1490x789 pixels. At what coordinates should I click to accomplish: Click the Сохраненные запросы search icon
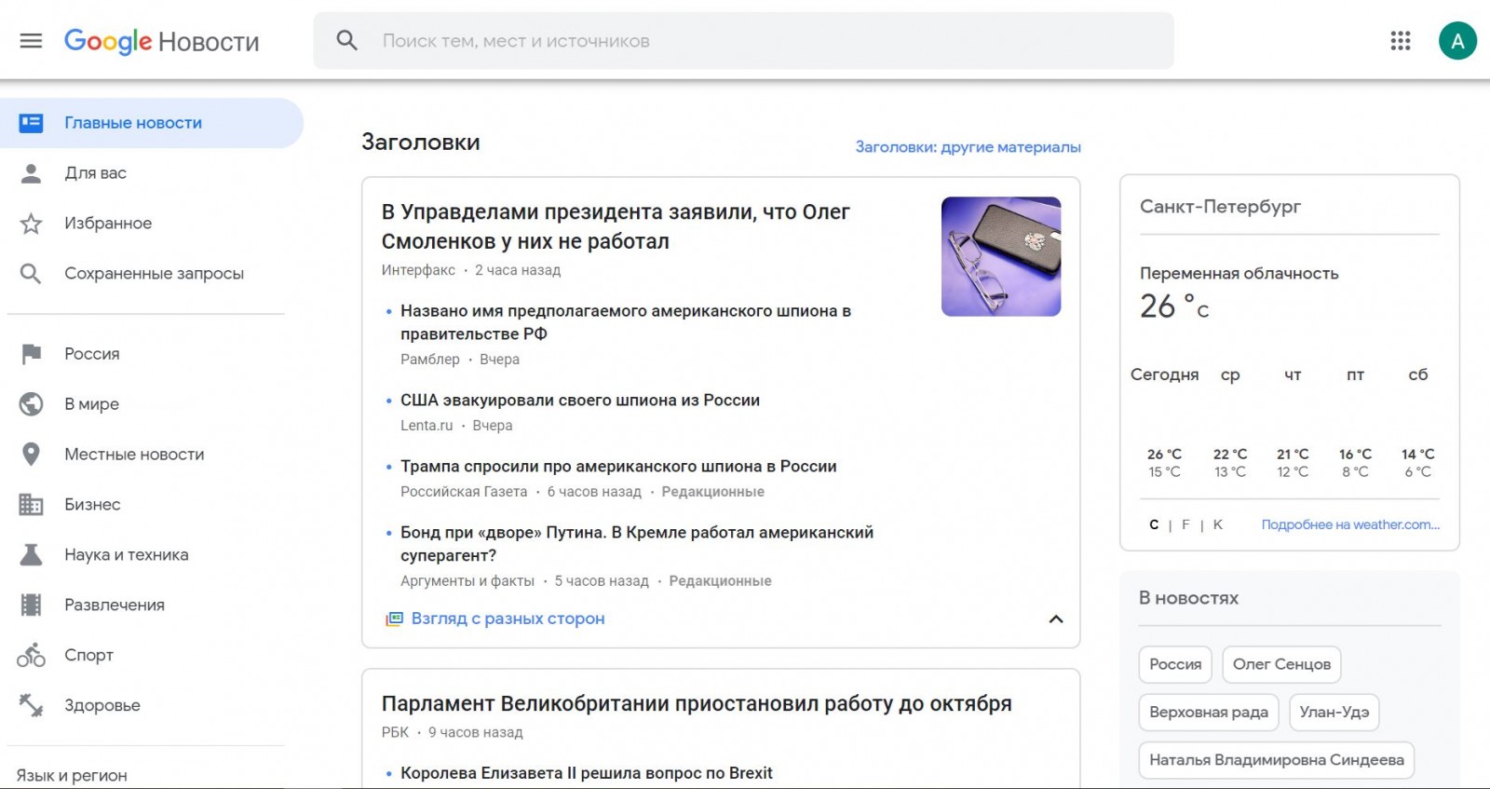pyautogui.click(x=31, y=274)
